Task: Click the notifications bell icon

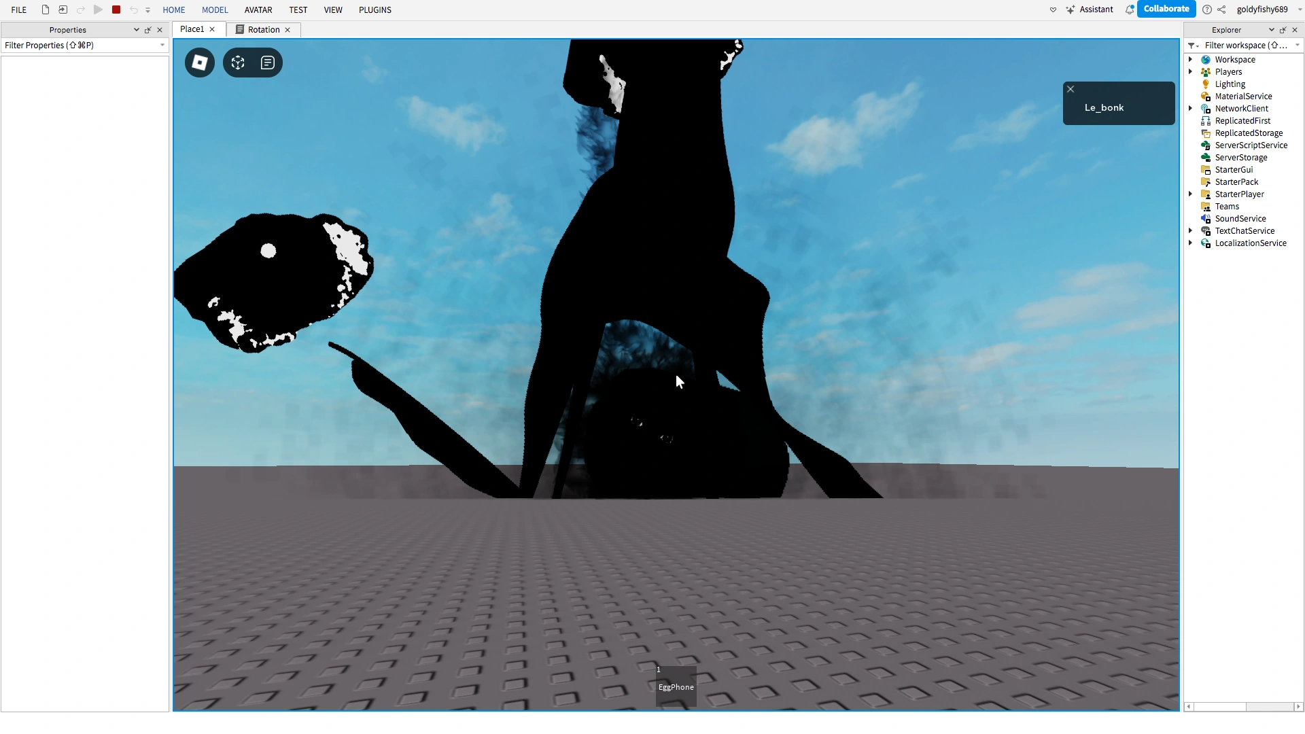Action: (1129, 10)
